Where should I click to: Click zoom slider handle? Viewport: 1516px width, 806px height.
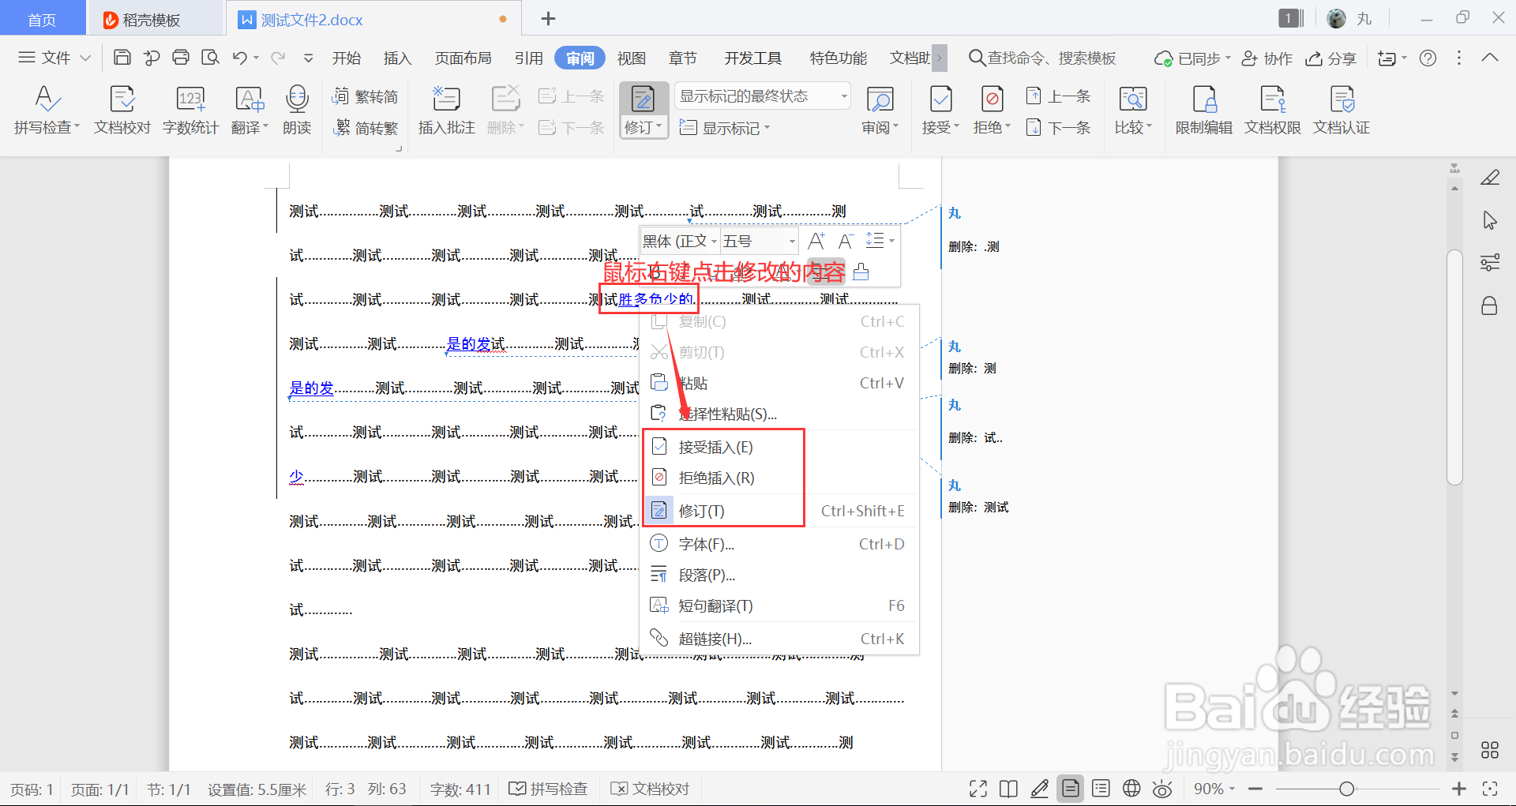tap(1347, 788)
